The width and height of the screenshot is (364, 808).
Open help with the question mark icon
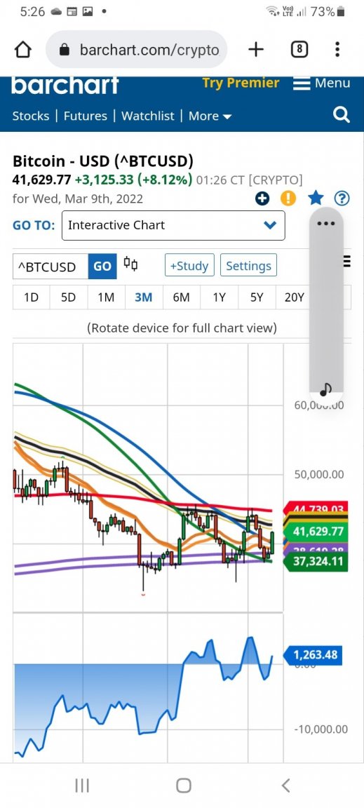pyautogui.click(x=342, y=198)
